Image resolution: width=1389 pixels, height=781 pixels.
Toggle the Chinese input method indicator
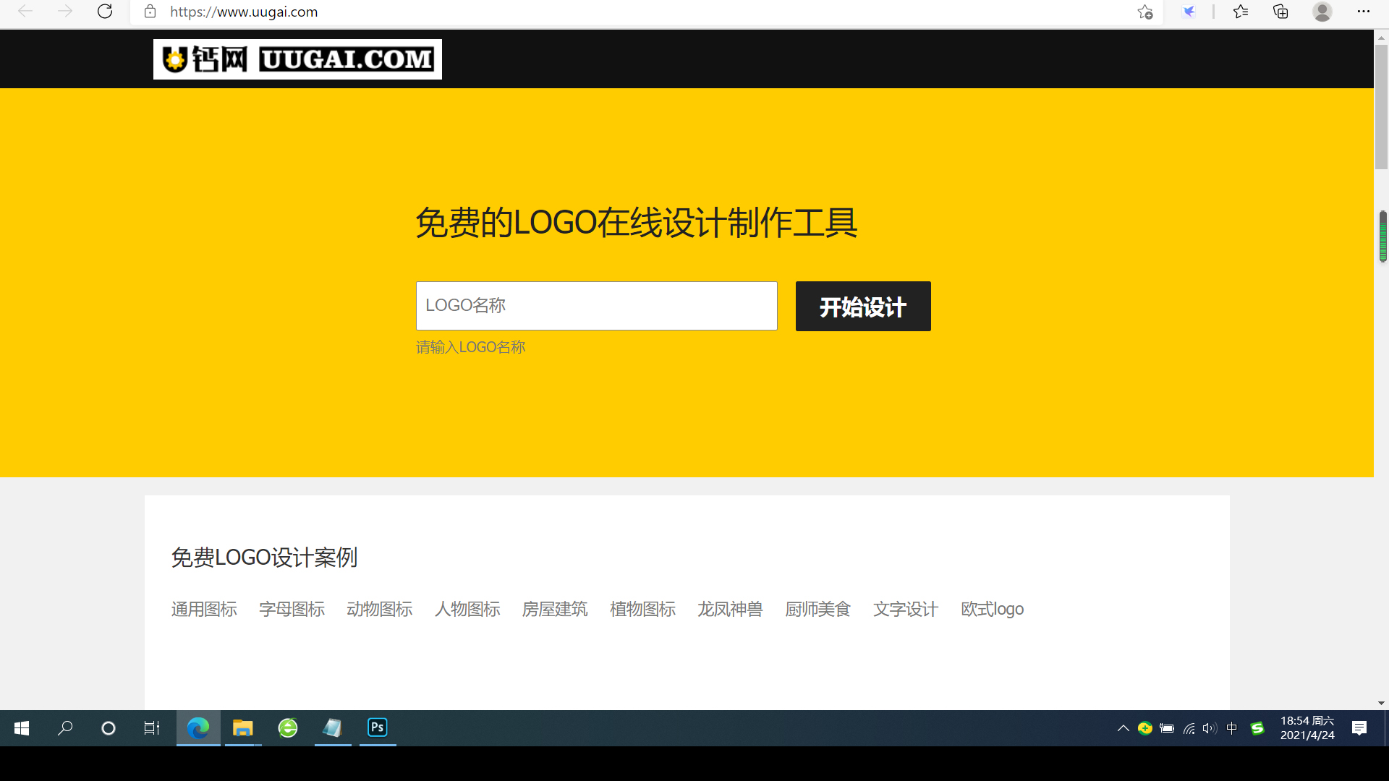(x=1232, y=728)
